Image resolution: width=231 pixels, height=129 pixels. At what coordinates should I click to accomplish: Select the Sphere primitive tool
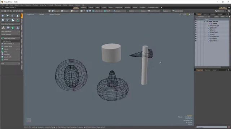click(8, 16)
